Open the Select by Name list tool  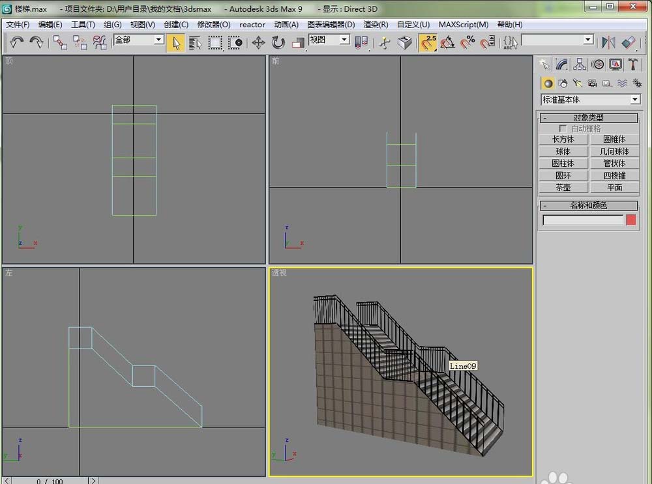click(x=195, y=42)
